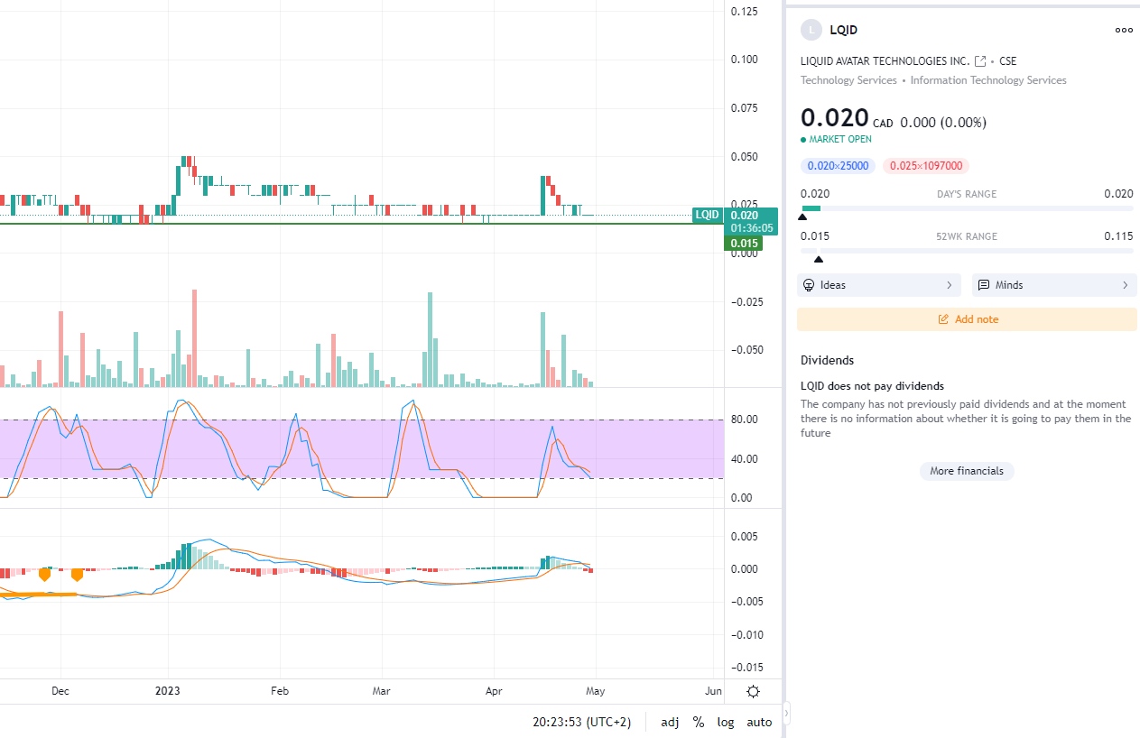Click the round LQID symbol logo

click(811, 30)
